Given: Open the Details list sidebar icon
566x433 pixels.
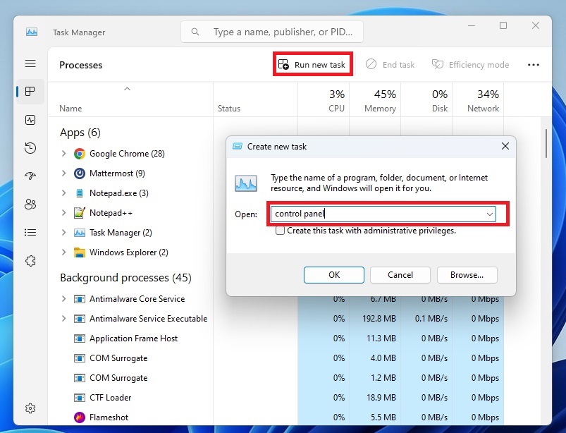Looking at the screenshot, I should click(x=30, y=232).
